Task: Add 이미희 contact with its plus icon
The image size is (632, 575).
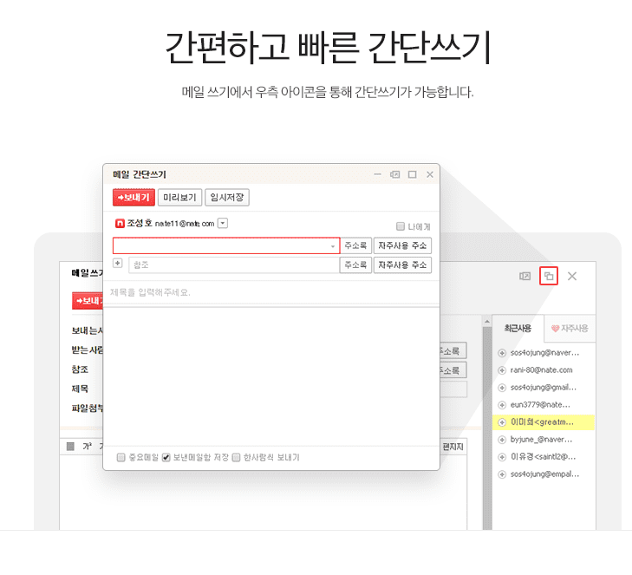Action: tap(502, 422)
